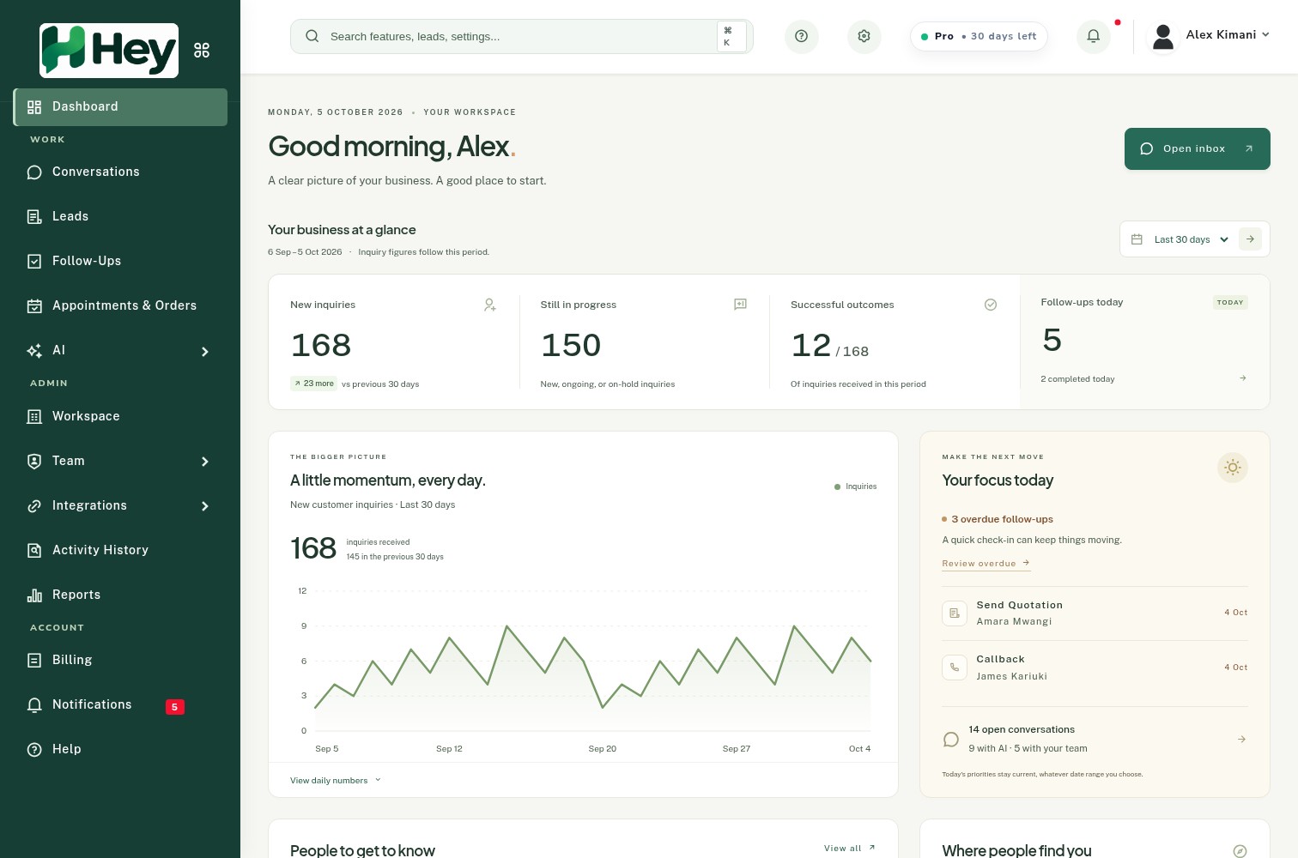
Task: Open Reports in the sidebar
Action: click(x=120, y=595)
